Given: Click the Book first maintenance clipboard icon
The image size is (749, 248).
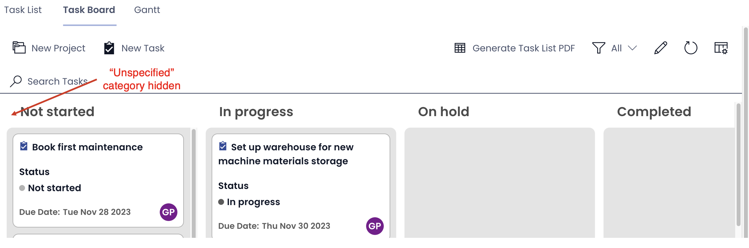Looking at the screenshot, I should [23, 146].
